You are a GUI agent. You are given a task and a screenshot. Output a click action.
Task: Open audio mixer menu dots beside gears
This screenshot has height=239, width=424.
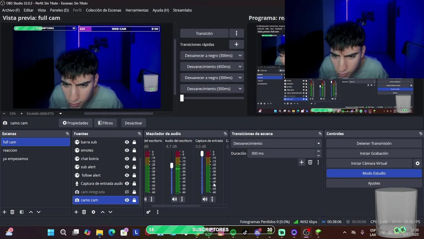pyautogui.click(x=157, y=212)
